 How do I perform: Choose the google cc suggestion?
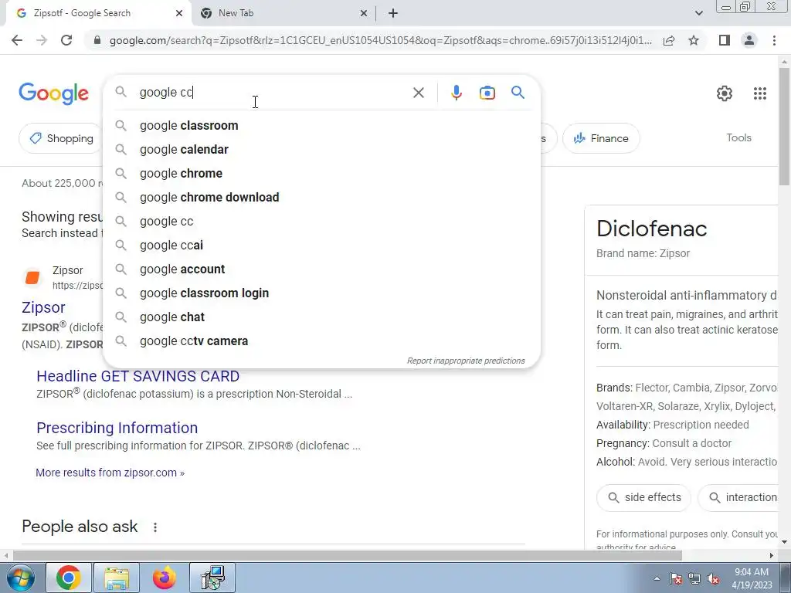click(x=321, y=222)
